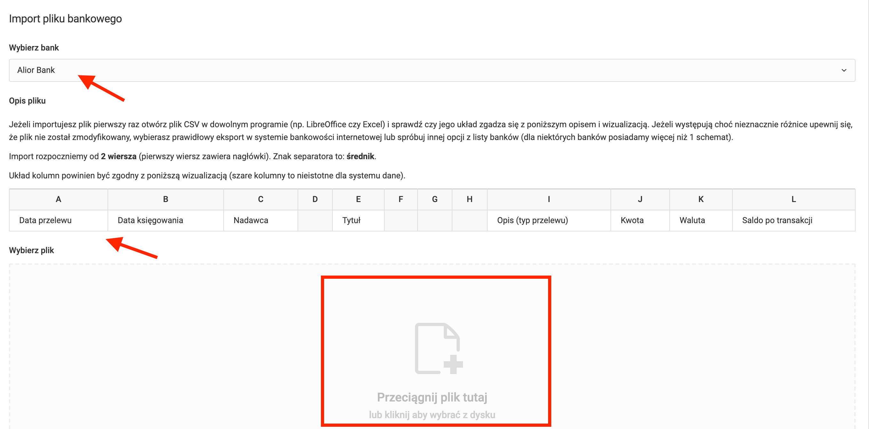Select column B header cell
Viewport: 869px width, 429px height.
click(x=165, y=199)
